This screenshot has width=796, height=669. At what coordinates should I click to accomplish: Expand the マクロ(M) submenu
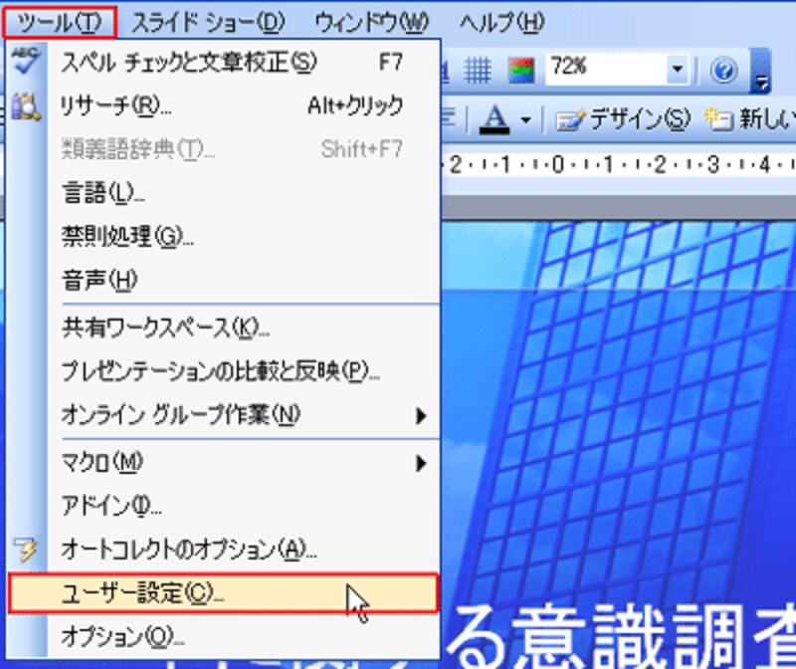(x=223, y=463)
